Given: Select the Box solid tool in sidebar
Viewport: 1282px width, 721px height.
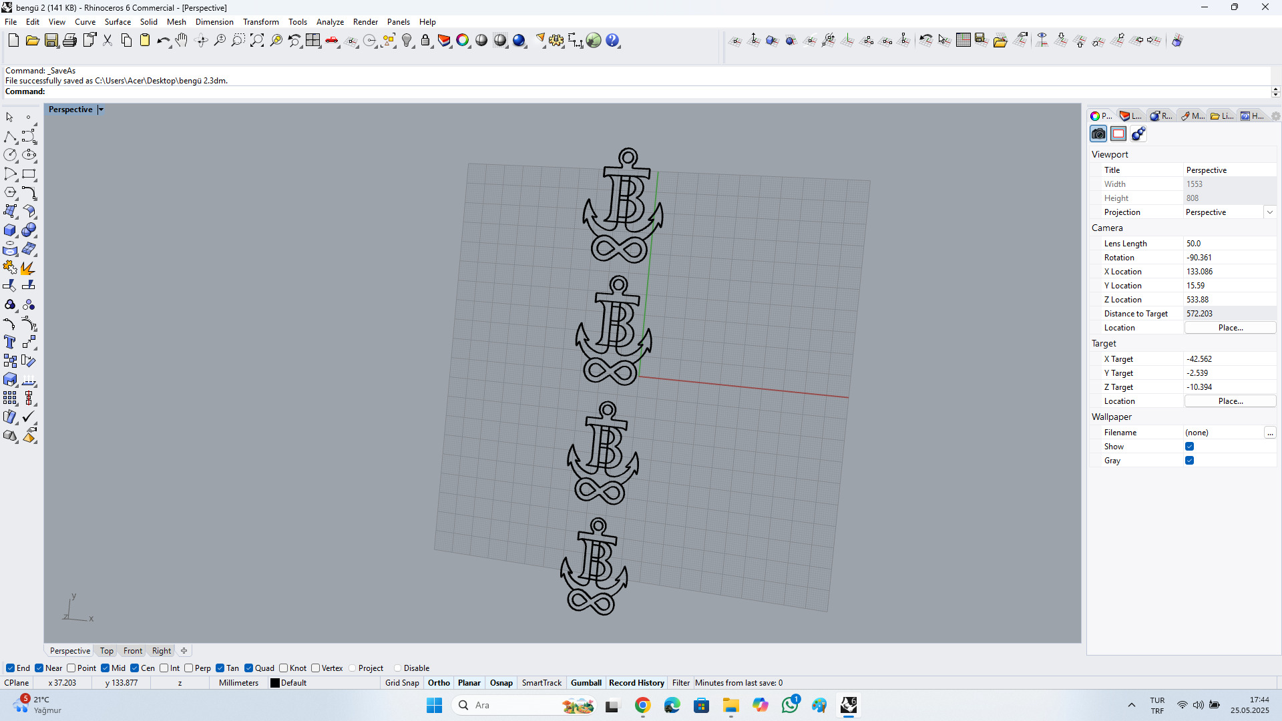Looking at the screenshot, I should (x=10, y=230).
